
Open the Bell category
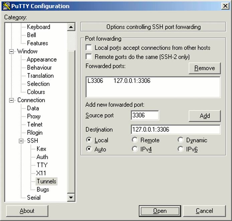tap(31, 35)
